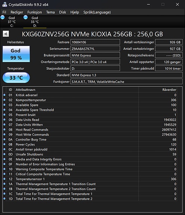Click the Attributtnavn column header
185x215 pixels.
point(25,90)
